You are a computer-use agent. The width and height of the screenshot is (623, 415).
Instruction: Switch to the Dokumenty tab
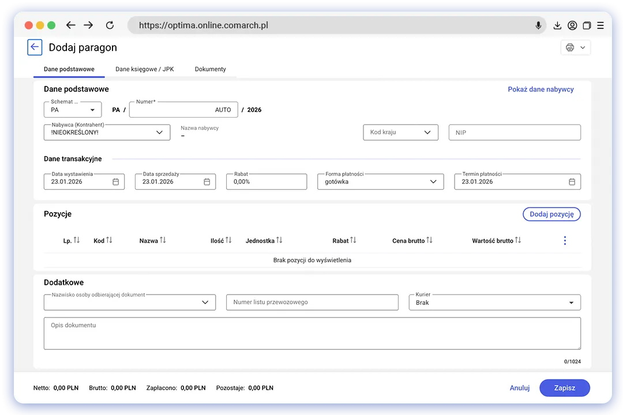click(210, 69)
